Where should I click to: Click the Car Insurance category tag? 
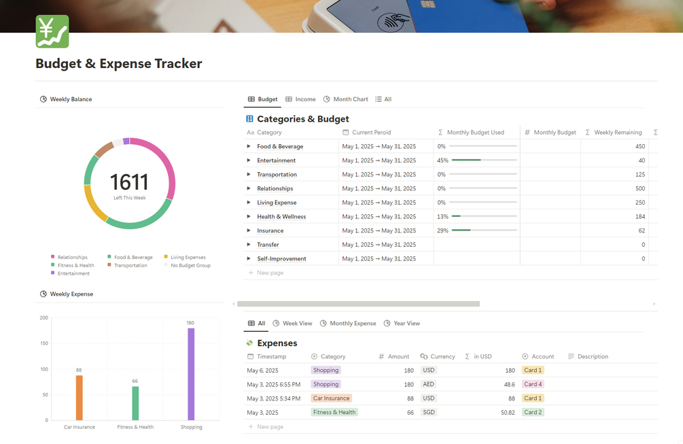point(331,398)
